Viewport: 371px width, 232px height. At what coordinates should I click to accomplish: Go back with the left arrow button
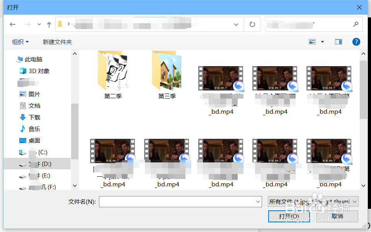(12, 24)
